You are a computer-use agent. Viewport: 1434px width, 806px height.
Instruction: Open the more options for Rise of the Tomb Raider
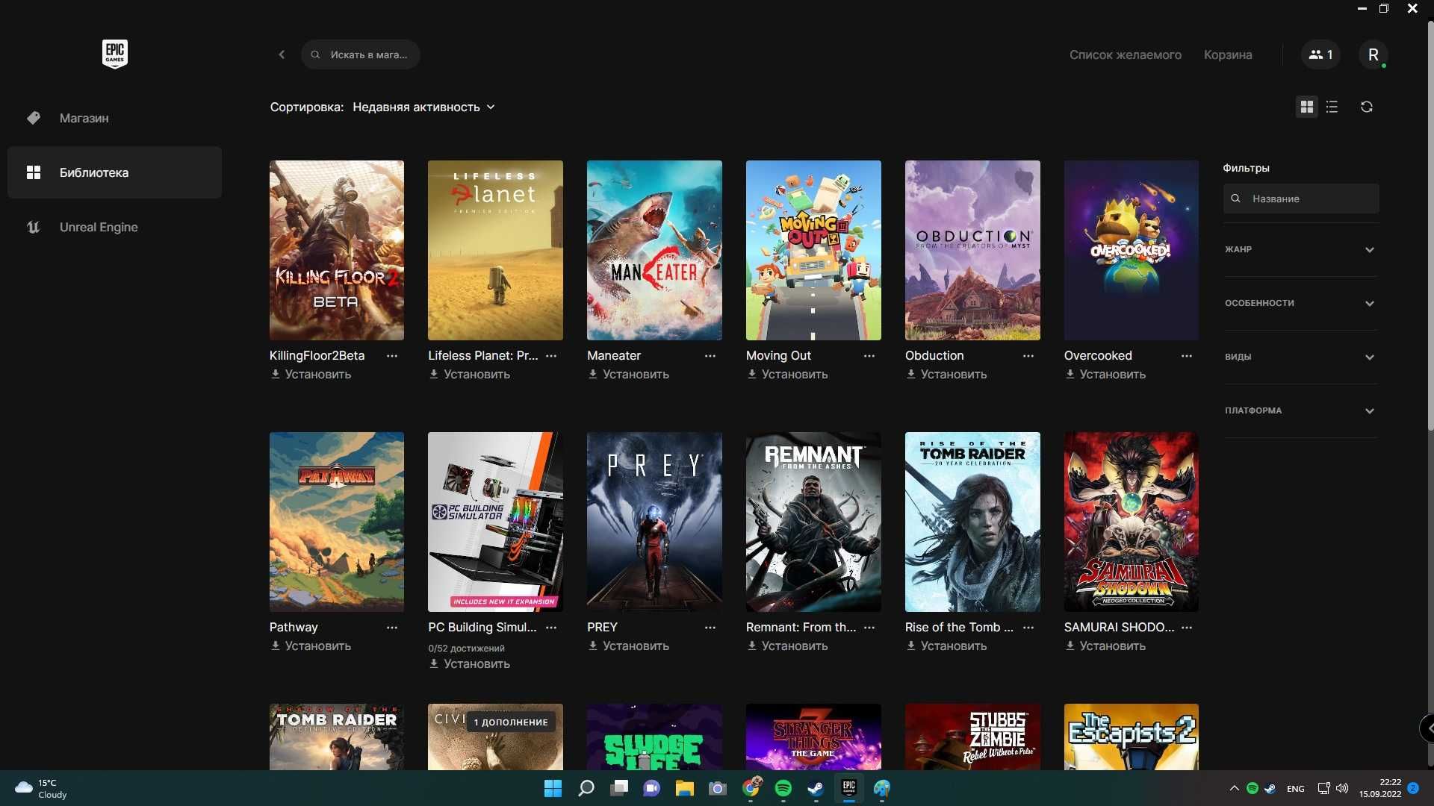[1028, 628]
